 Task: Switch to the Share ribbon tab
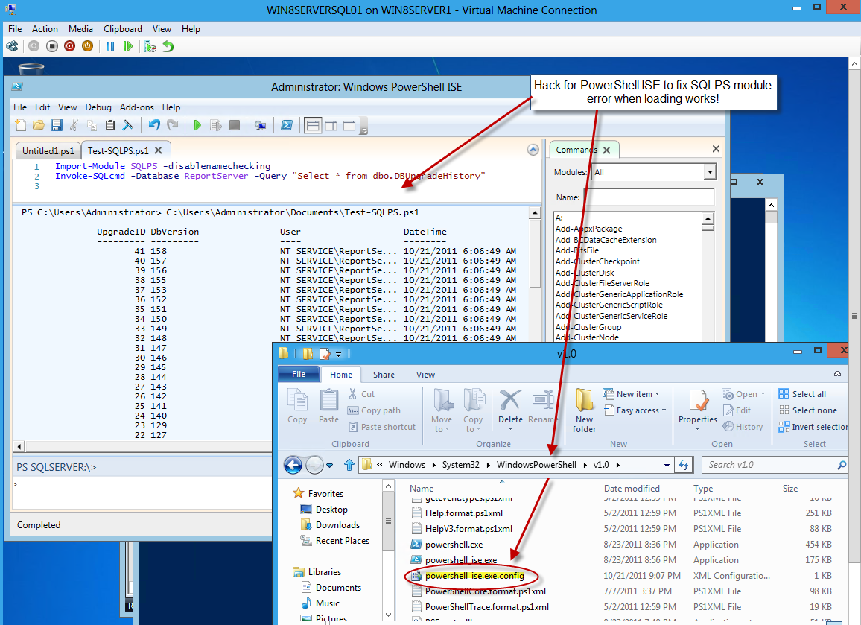coord(384,375)
